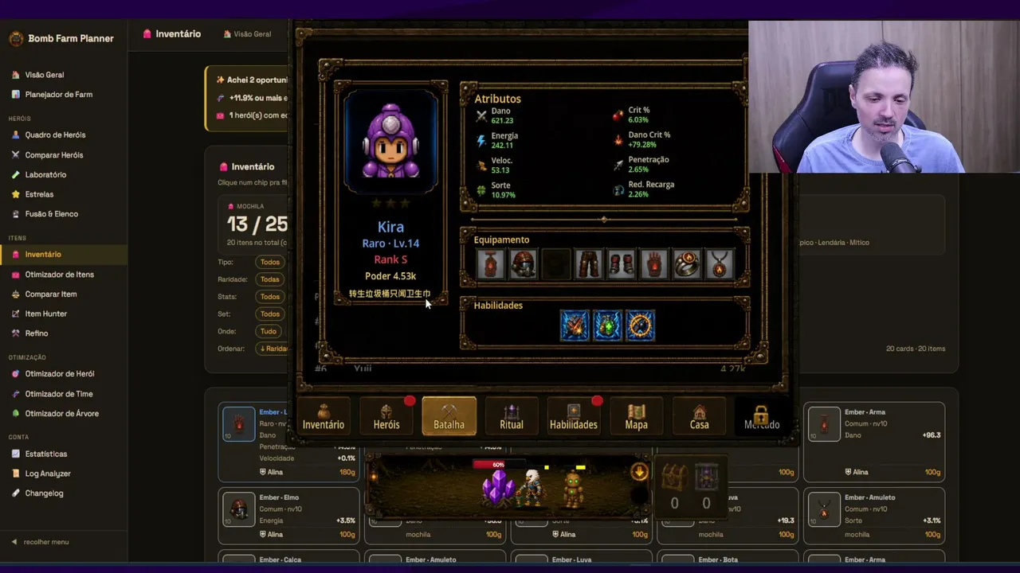Click the orange down-arrow button in battle view
This screenshot has width=1020, height=573.
coord(639,473)
